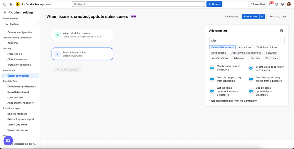Screen dimensions: 294x149
Task: Expand Get automation tips from the community
Action: (x=232, y=101)
